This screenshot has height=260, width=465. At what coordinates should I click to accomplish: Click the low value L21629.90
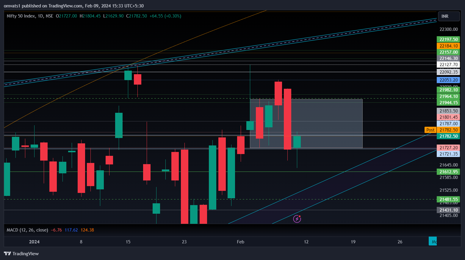[113, 16]
